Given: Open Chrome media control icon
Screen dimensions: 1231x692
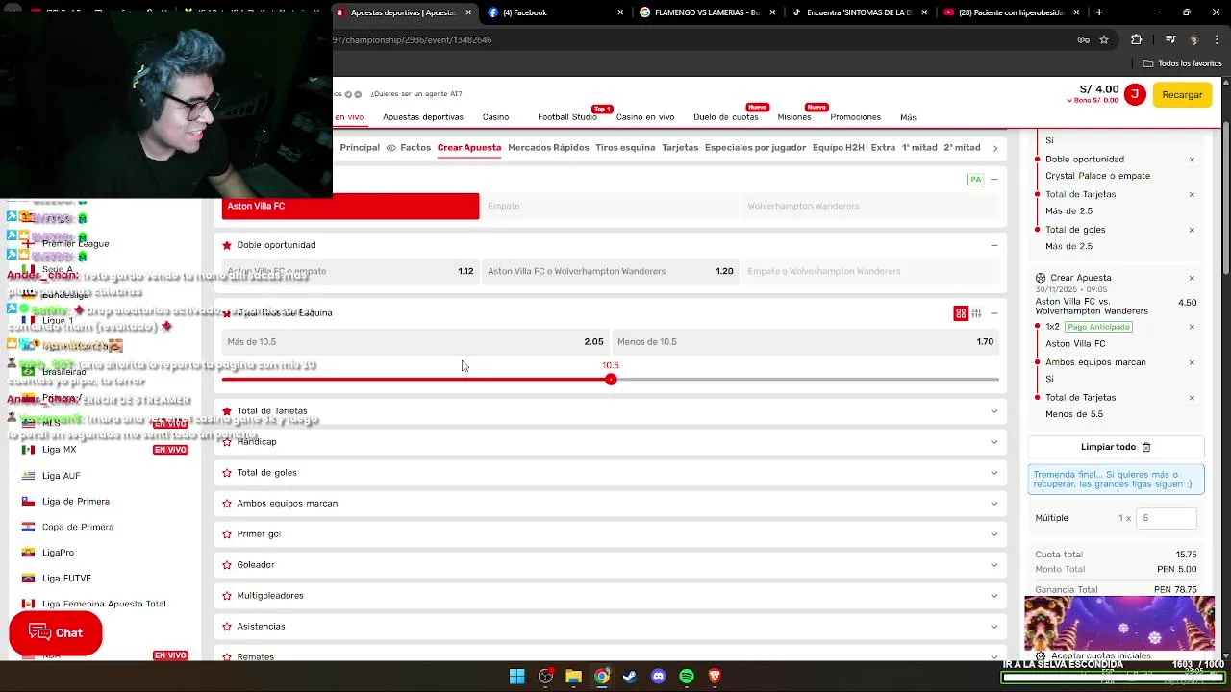Looking at the screenshot, I should coord(1169,39).
